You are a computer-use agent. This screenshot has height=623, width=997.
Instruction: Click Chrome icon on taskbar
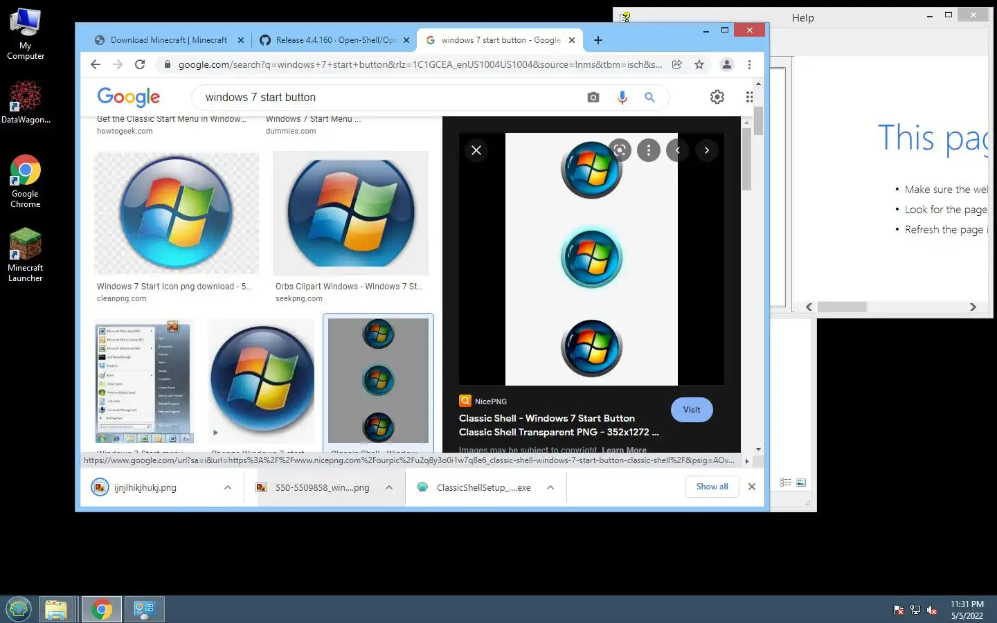coord(102,609)
